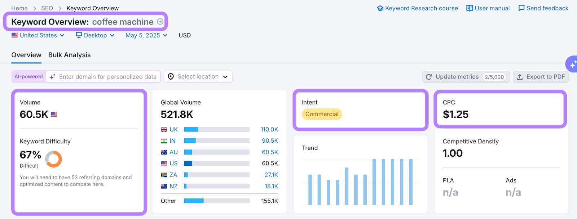
Task: Click the UK global volume row link
Action: pos(174,129)
